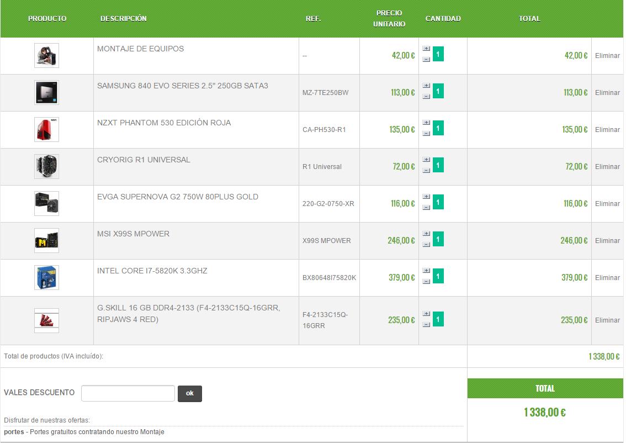Click reference CA-PH530-R1
This screenshot has height=443, width=626.
[x=324, y=129]
